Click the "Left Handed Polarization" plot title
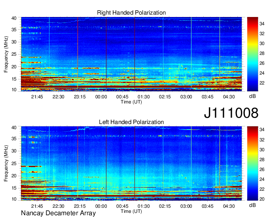 (x=131, y=122)
